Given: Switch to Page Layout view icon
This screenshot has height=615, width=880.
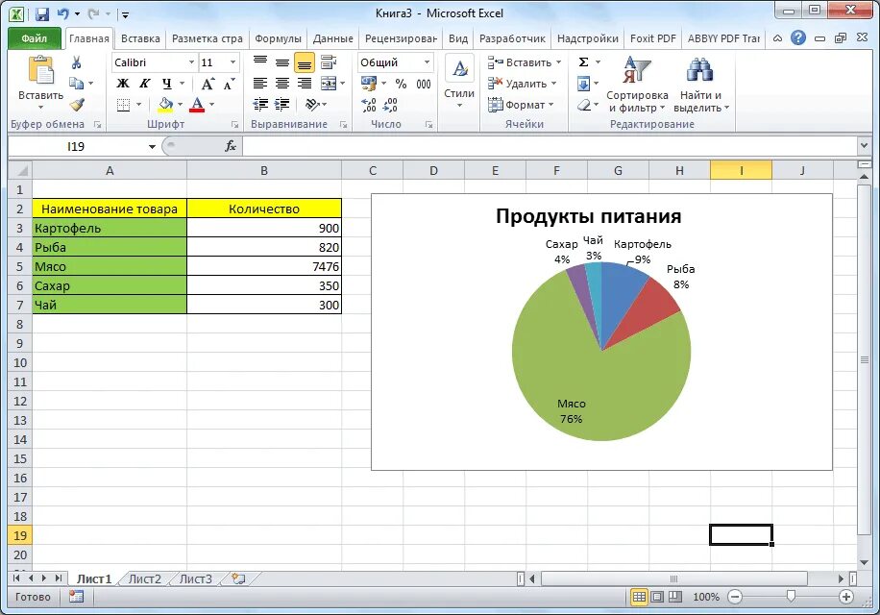Looking at the screenshot, I should [657, 597].
